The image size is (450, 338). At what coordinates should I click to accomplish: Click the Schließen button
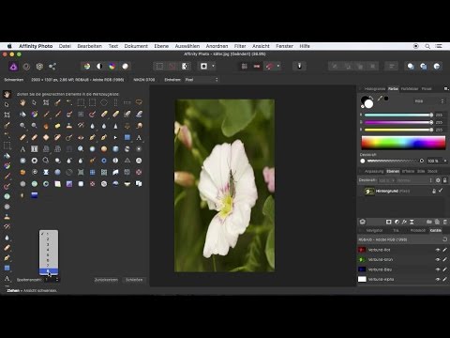(134, 280)
